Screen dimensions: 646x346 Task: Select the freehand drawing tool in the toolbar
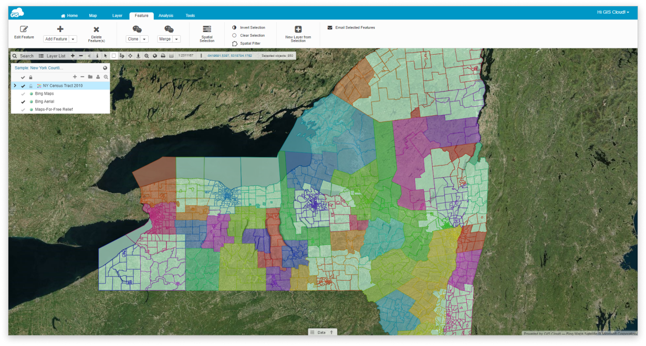tap(122, 56)
